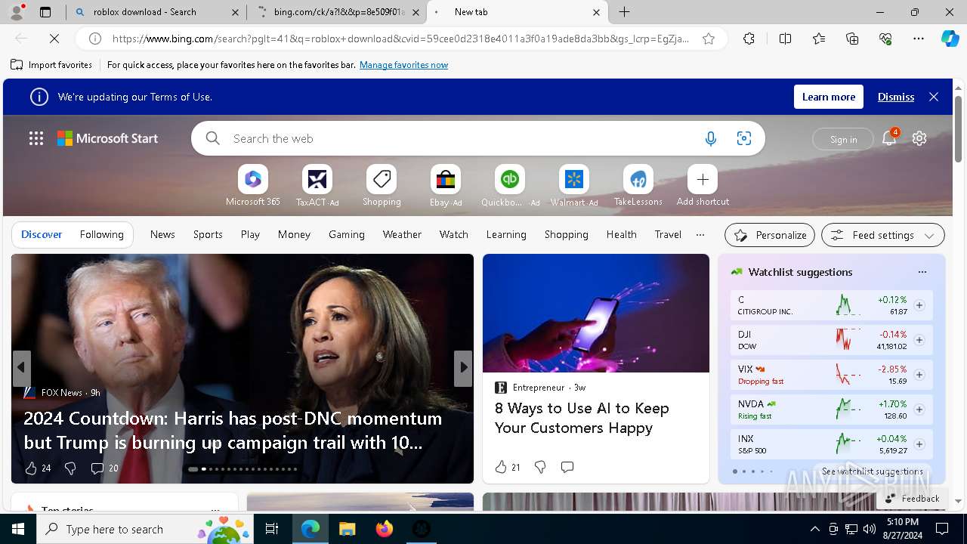This screenshot has height=544, width=967.
Task: Open Browser essentials heart icon
Action: 885,39
